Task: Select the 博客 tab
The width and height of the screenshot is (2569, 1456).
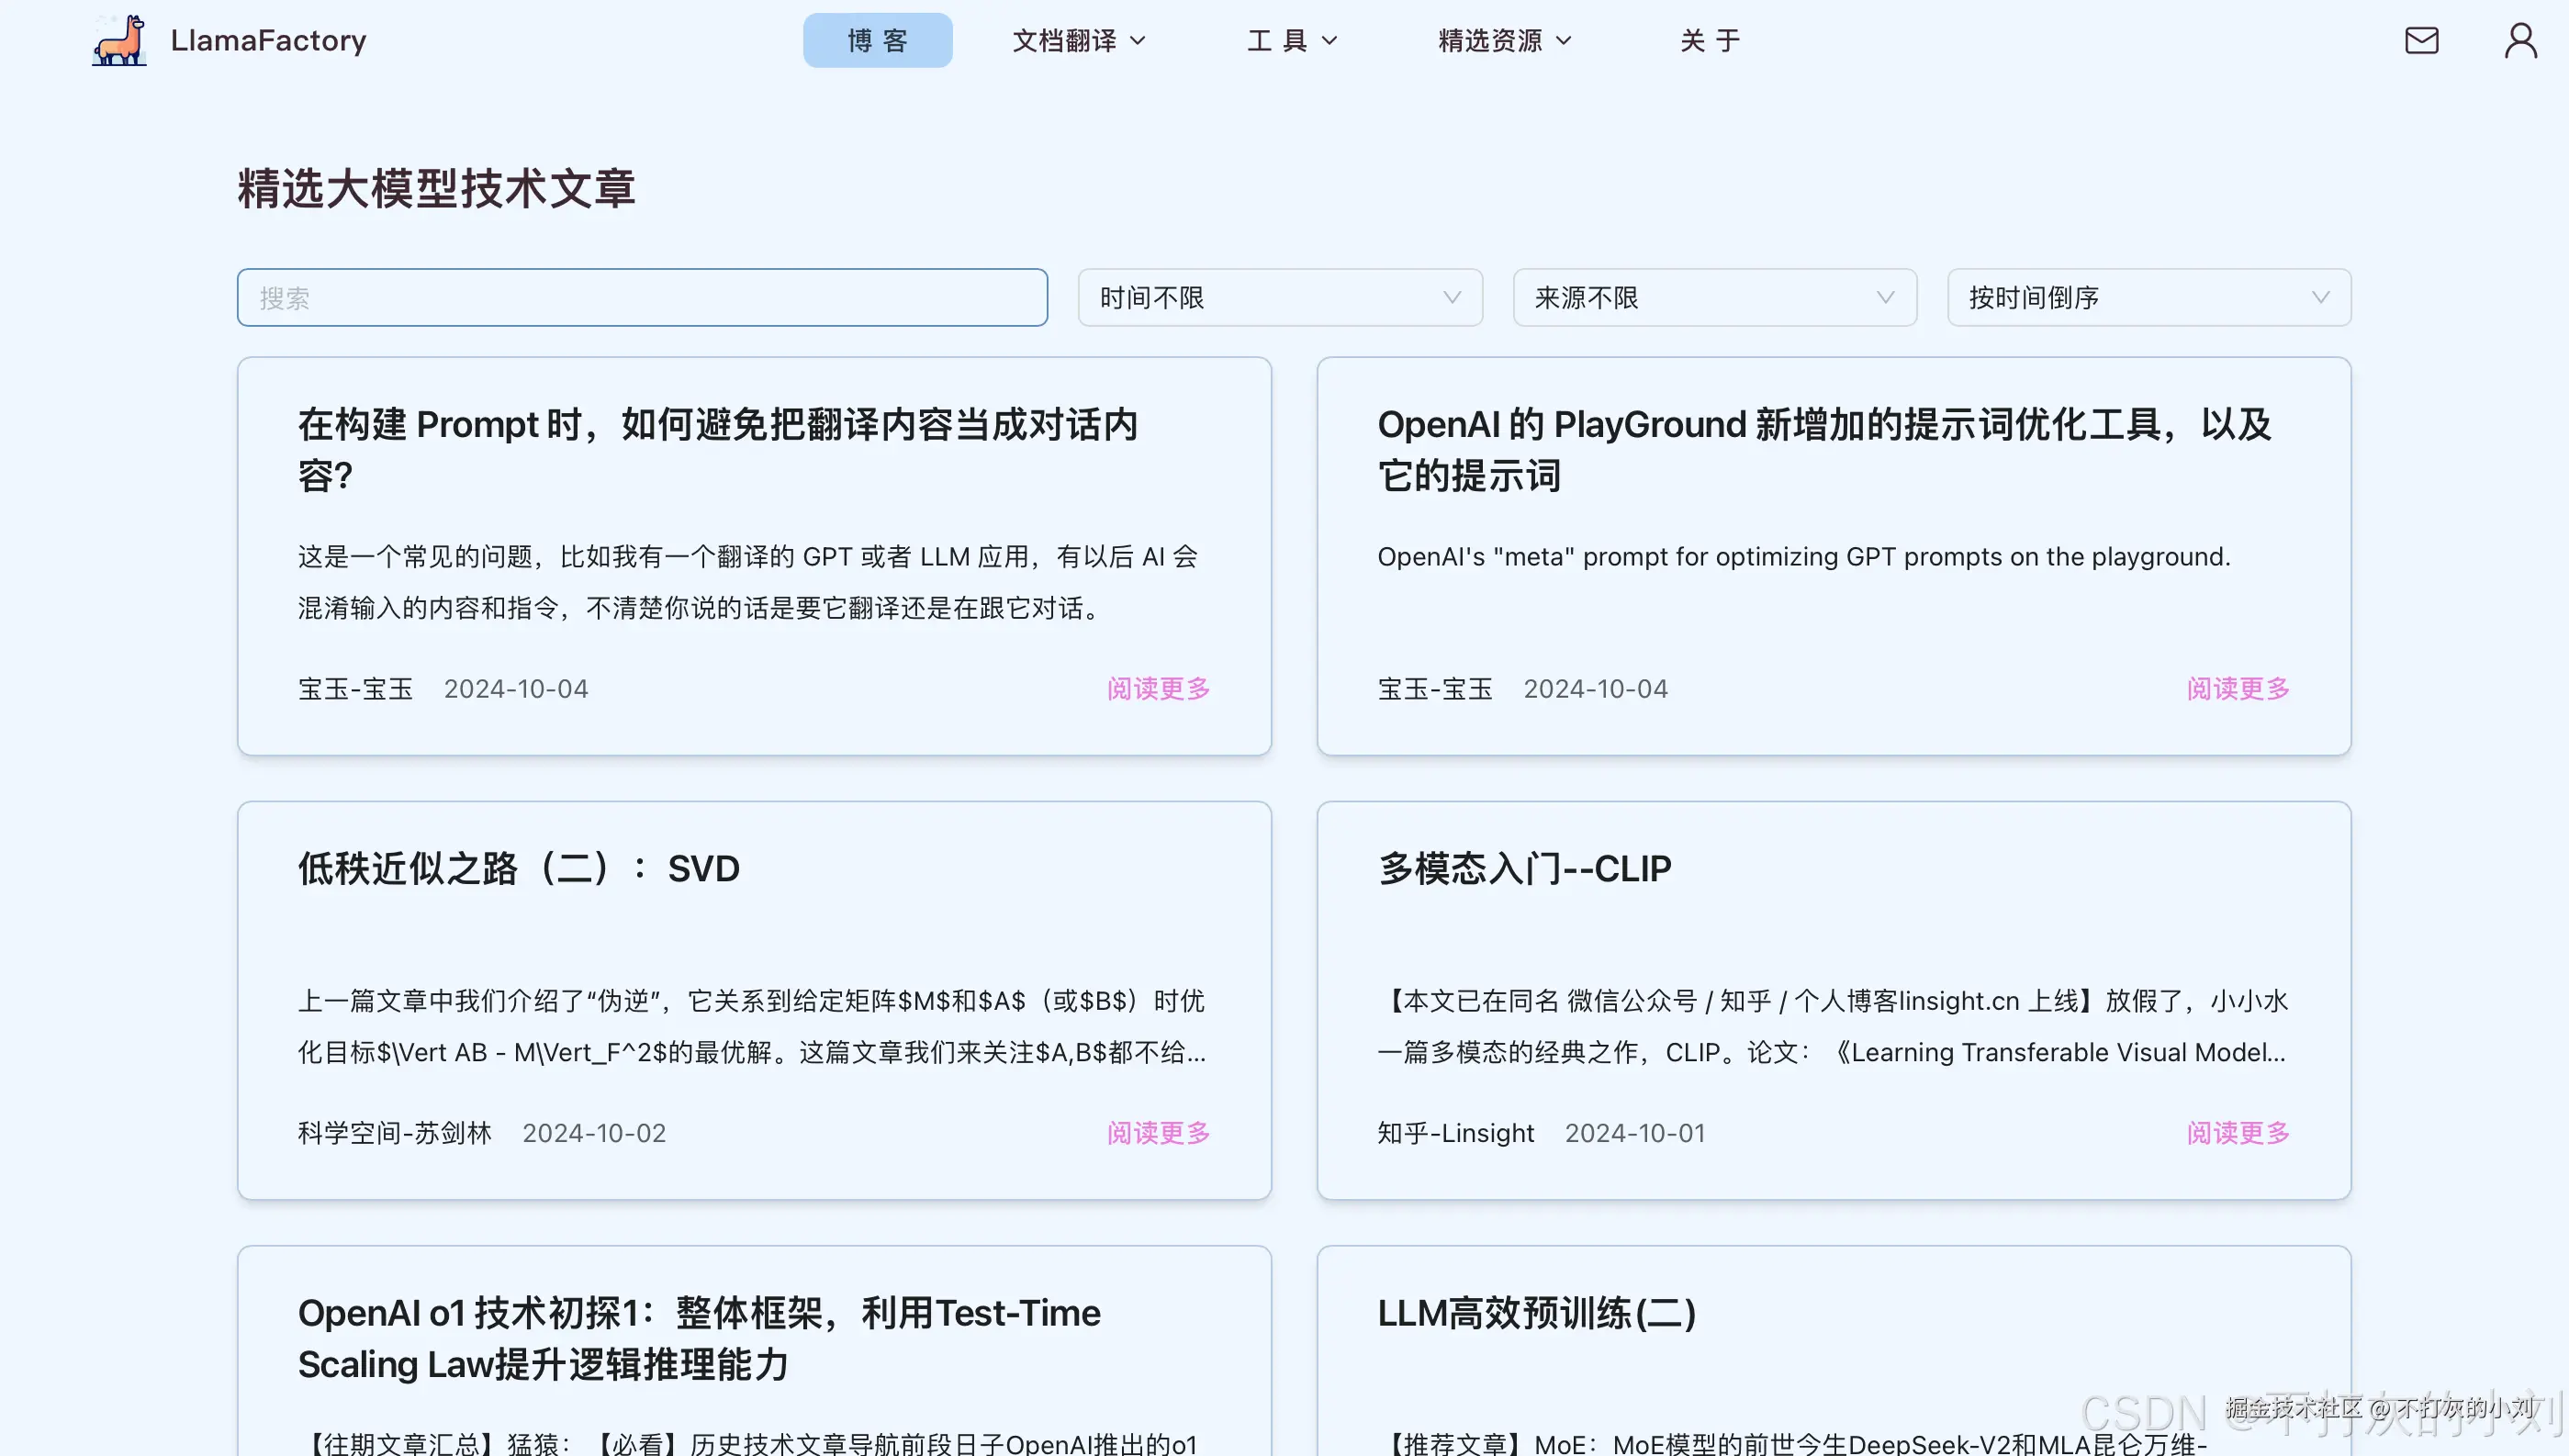Action: point(877,41)
